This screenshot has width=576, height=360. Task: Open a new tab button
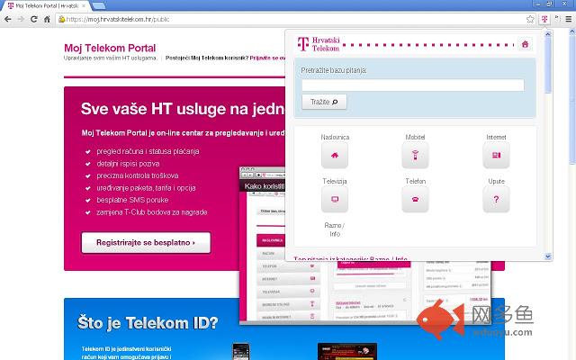(x=98, y=6)
